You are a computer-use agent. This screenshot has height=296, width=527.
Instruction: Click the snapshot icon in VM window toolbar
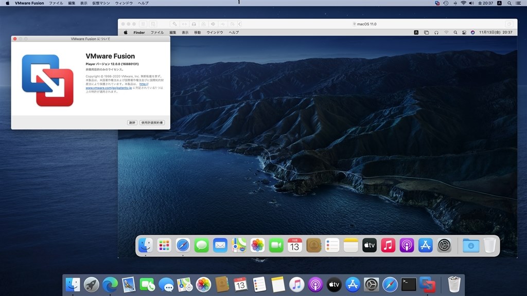[x=153, y=24]
